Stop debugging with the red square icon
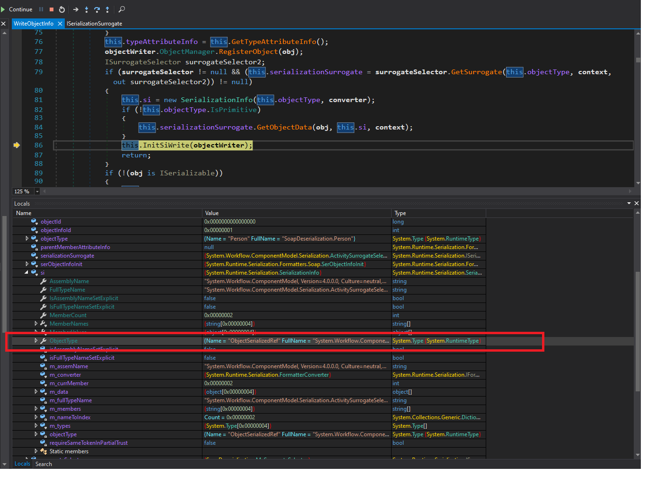656x484 pixels. (52, 9)
